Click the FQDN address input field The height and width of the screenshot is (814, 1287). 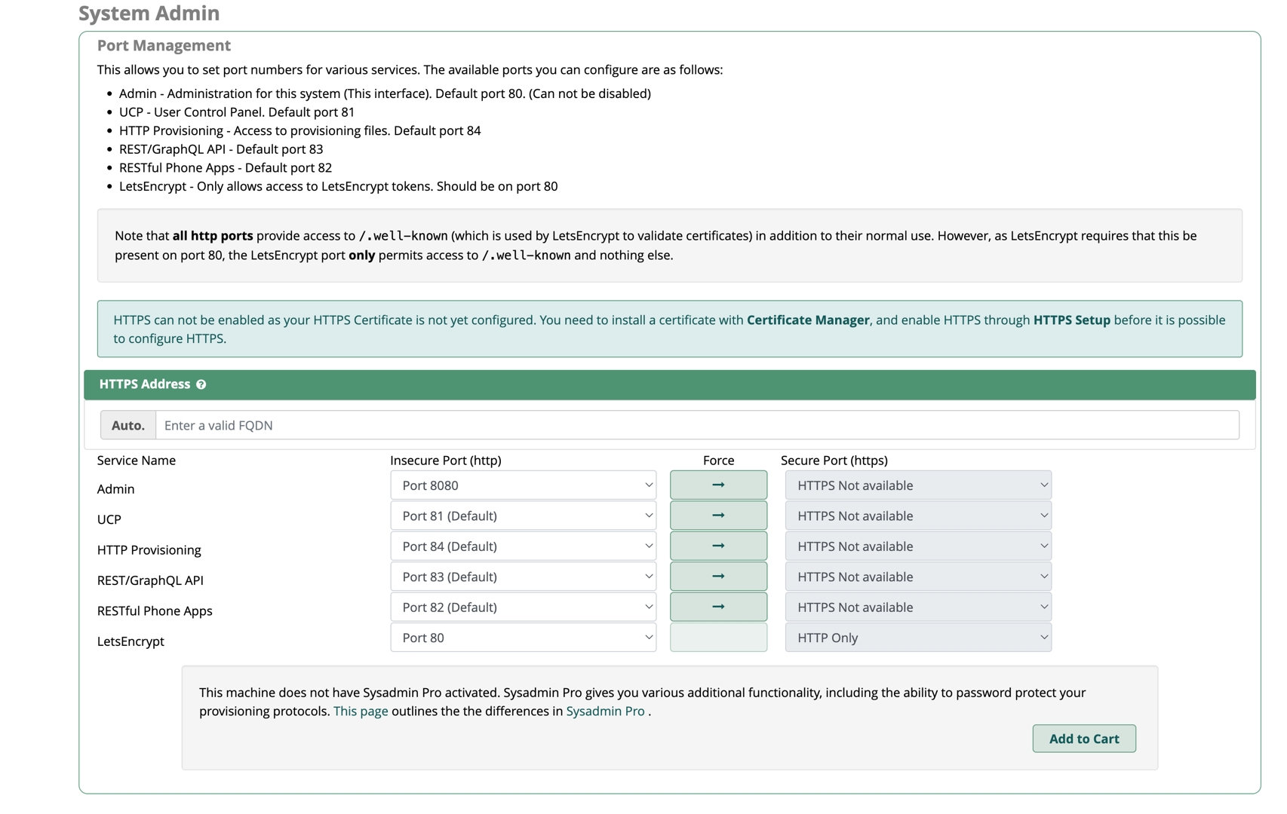(x=696, y=425)
